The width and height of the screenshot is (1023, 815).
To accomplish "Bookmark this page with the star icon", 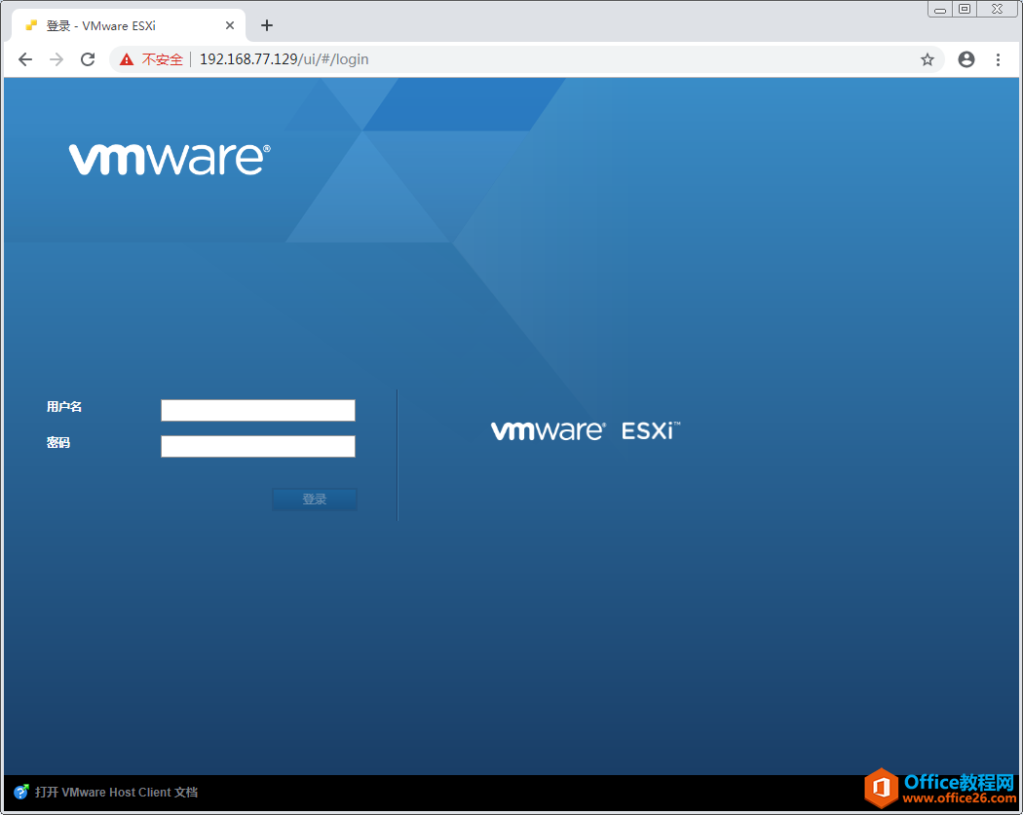I will coord(928,60).
